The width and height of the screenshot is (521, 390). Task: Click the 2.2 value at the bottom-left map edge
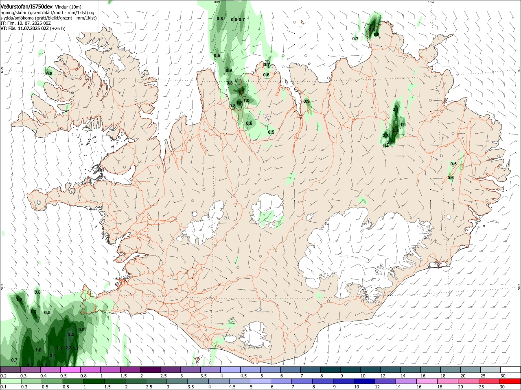click(x=44, y=365)
